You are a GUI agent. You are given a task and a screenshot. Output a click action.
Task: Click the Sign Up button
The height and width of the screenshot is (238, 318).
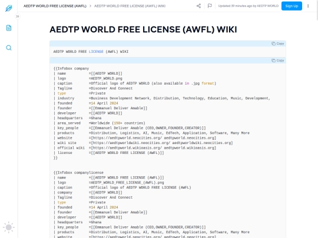291,6
